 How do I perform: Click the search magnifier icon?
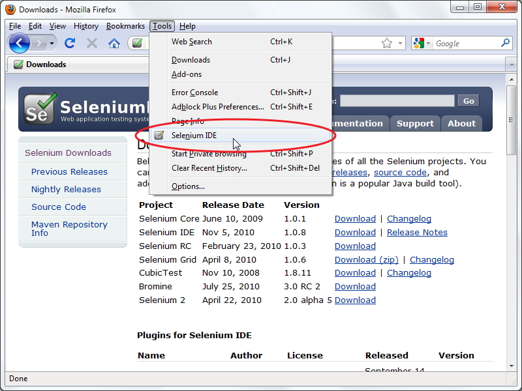point(505,43)
